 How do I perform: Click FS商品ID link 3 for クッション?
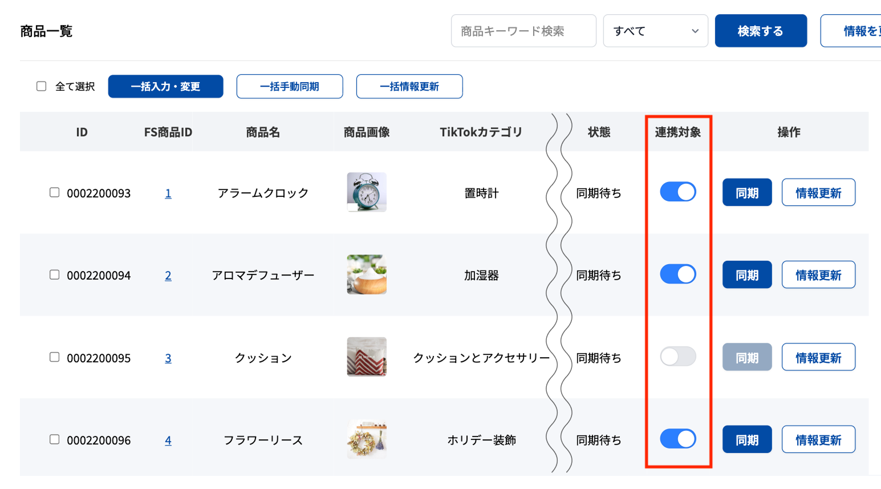pos(168,357)
